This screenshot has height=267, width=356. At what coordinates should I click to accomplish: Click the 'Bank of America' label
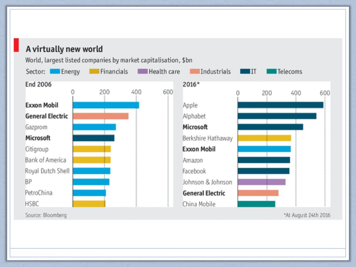[x=46, y=160]
